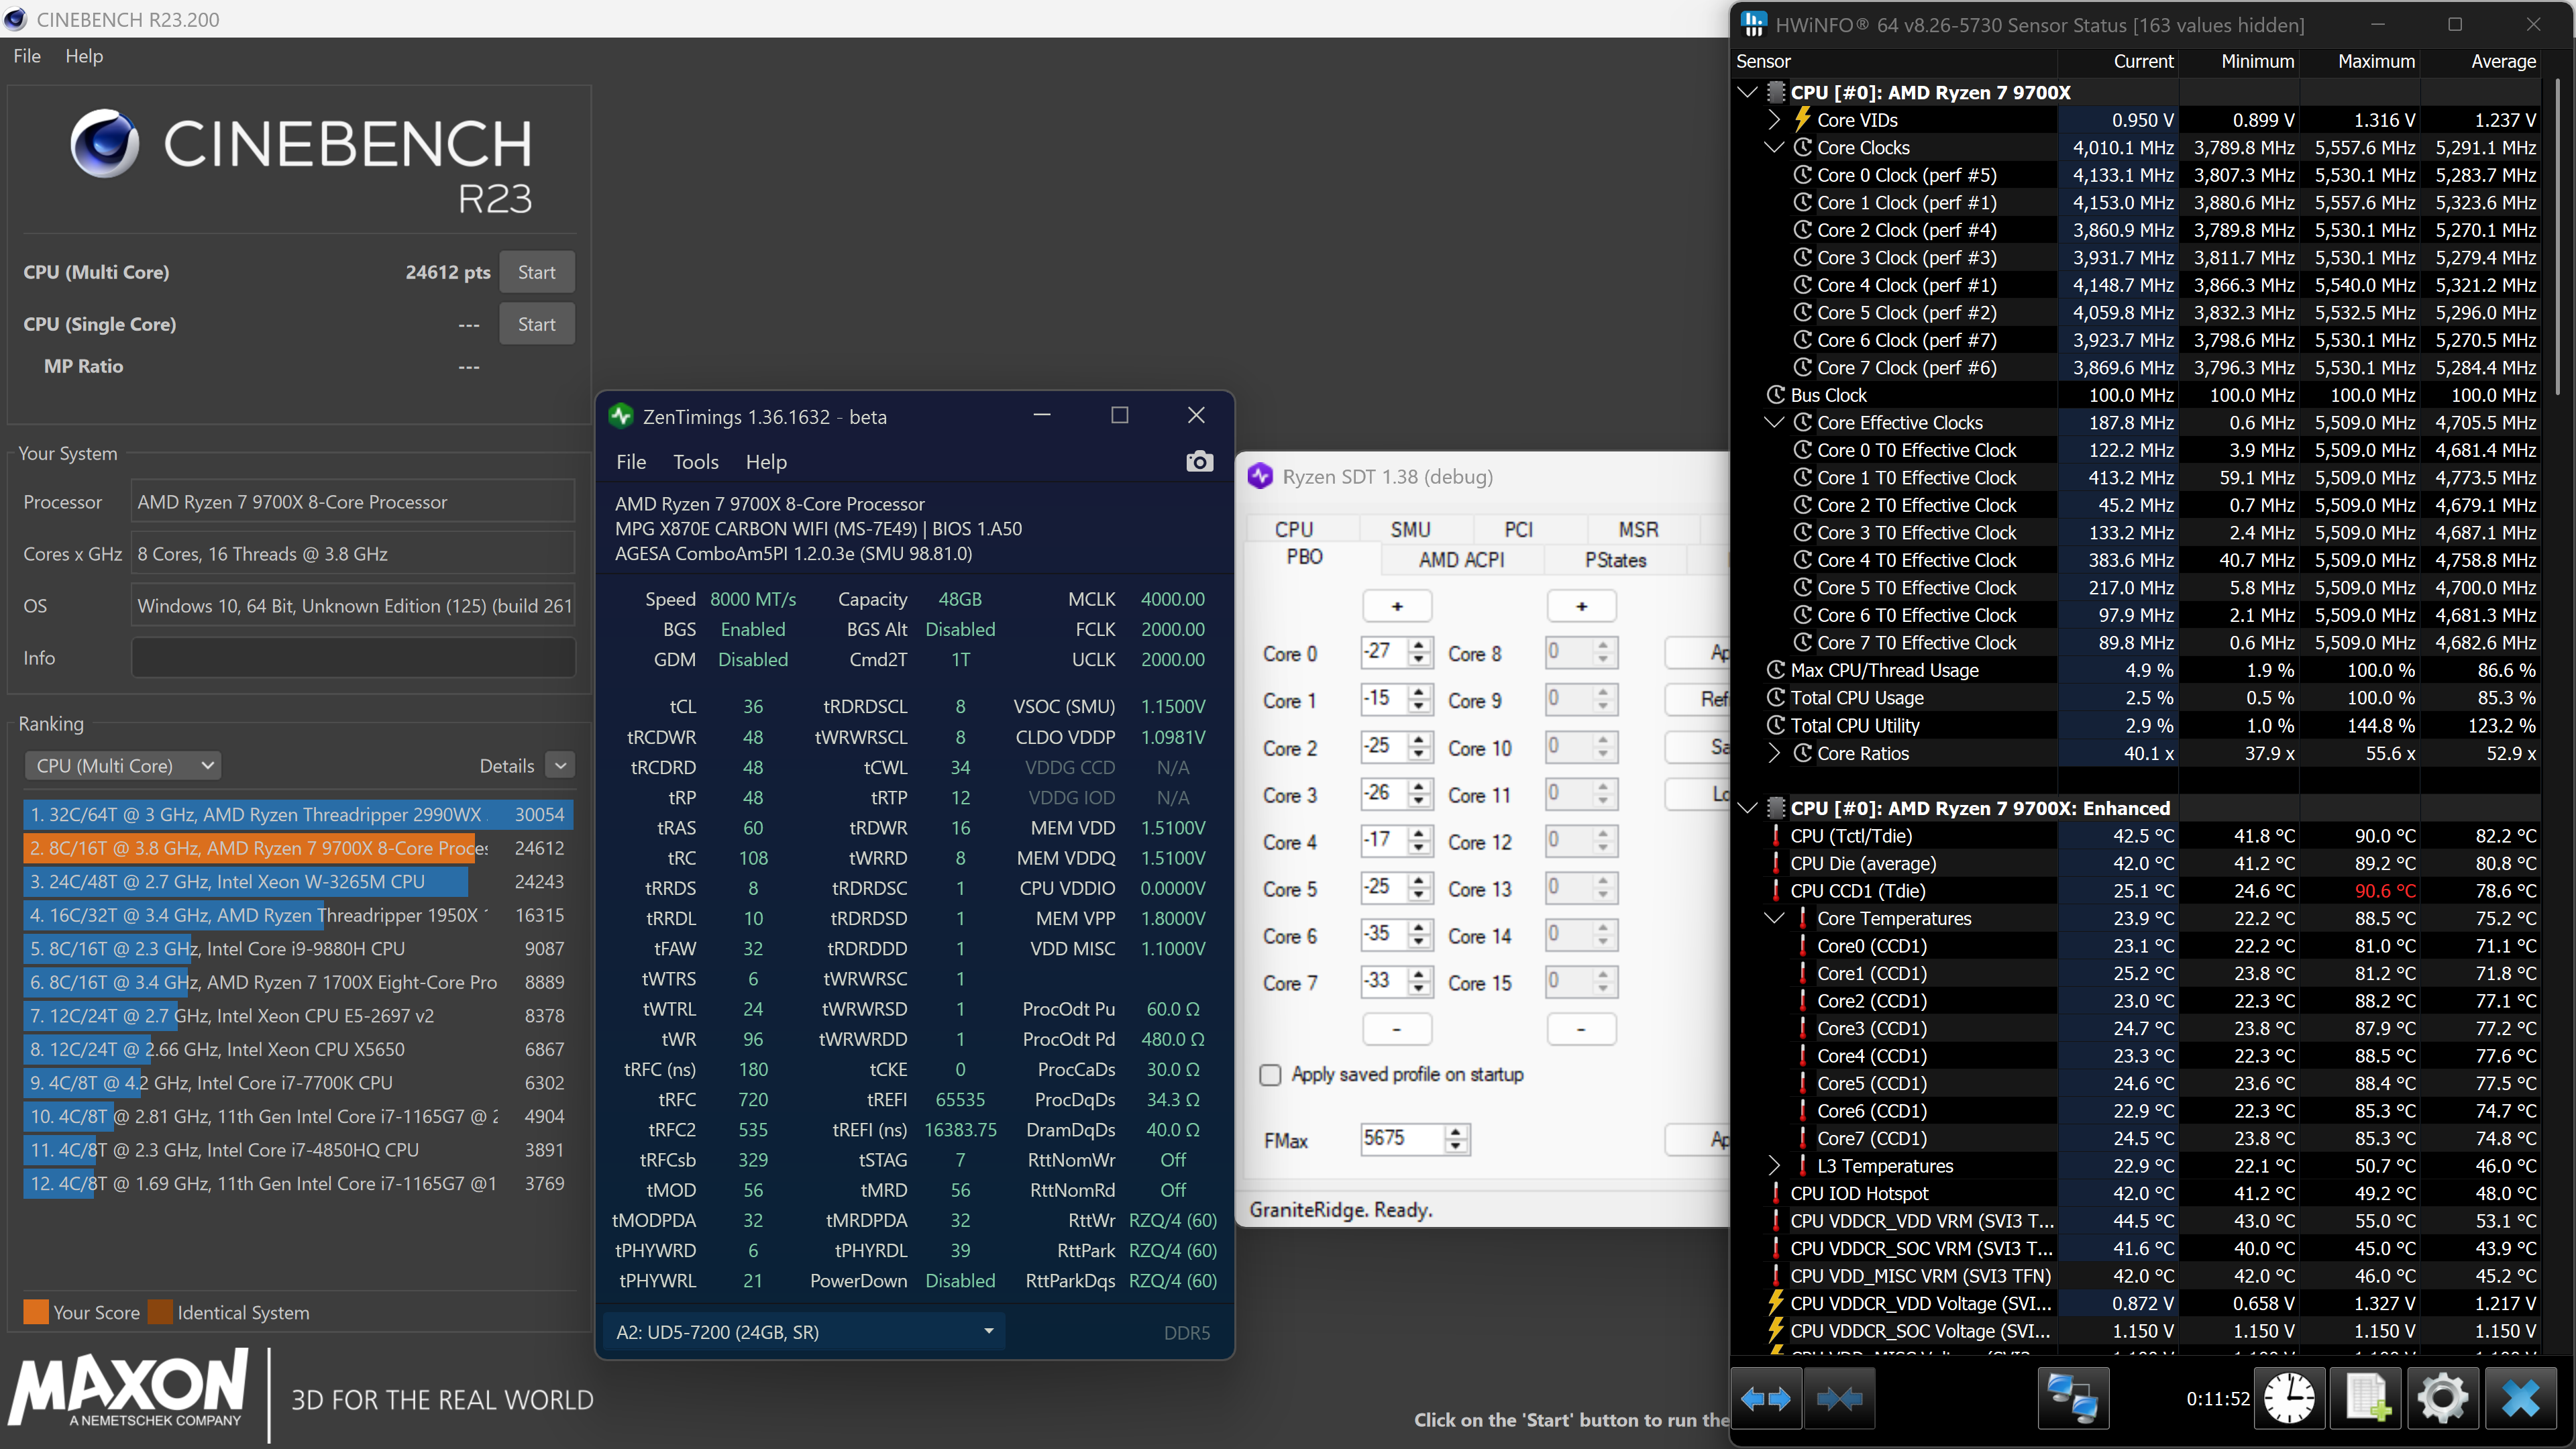Open the memory slot A2 UD5-7200 dropdown
Image resolution: width=2576 pixels, height=1449 pixels.
(988, 1331)
